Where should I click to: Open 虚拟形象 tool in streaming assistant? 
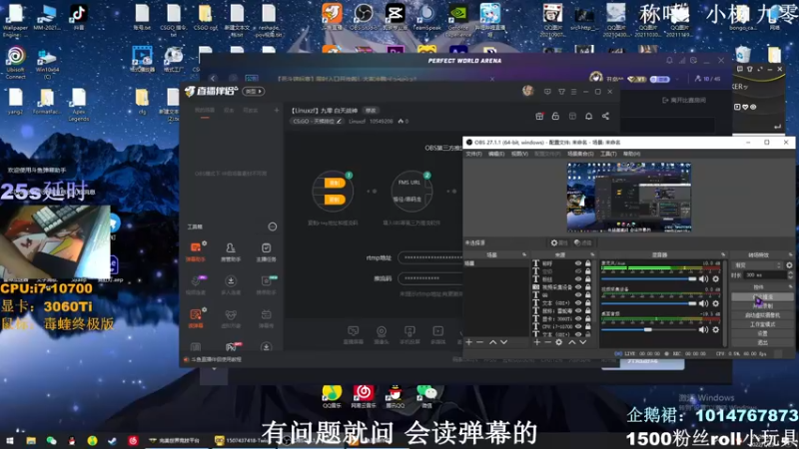click(x=231, y=318)
